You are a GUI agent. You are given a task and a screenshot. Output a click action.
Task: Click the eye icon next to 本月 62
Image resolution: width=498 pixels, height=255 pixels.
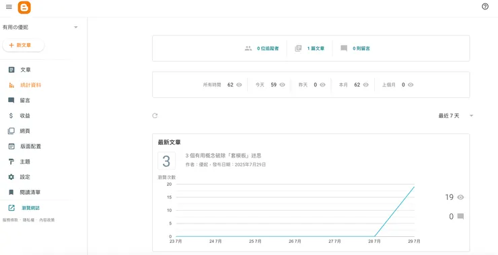click(366, 85)
